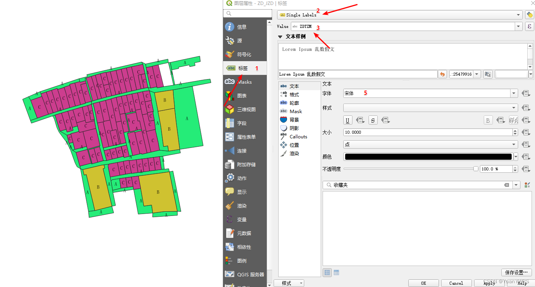Viewport: 535px width, 287px height.
Task: Open the preview scale 25479916 dropdown
Action: [x=477, y=74]
